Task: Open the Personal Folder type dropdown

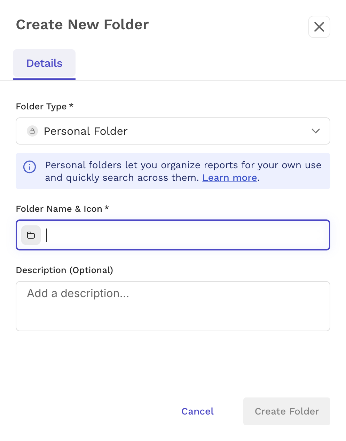Action: (x=173, y=131)
